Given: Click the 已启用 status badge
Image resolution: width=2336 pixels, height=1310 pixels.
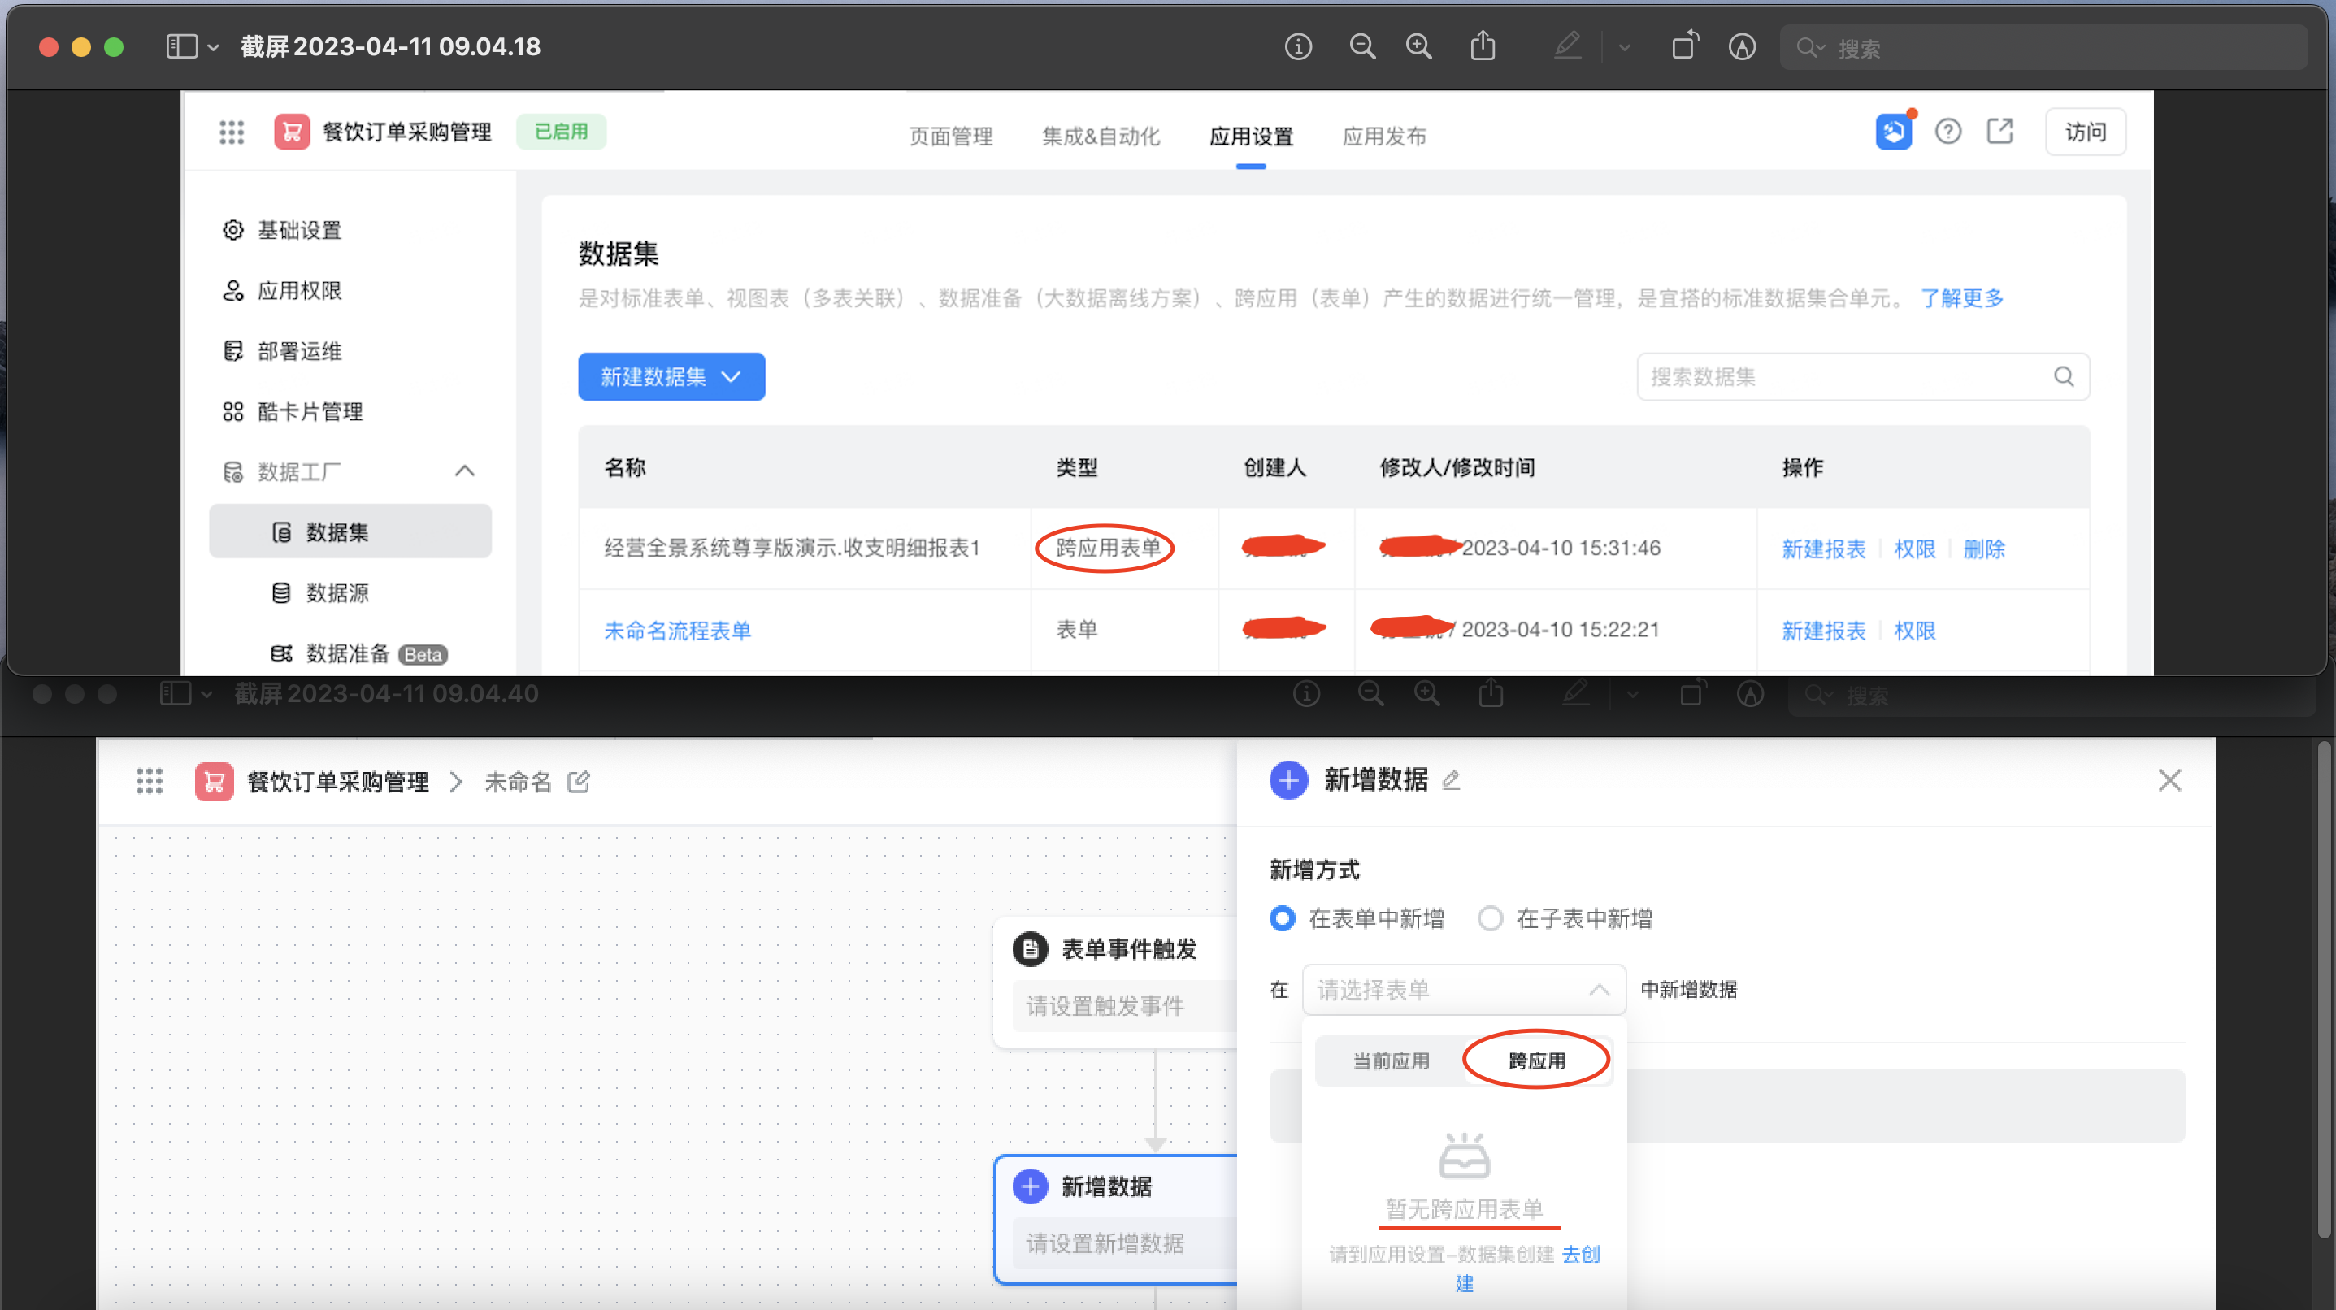Looking at the screenshot, I should pos(560,132).
